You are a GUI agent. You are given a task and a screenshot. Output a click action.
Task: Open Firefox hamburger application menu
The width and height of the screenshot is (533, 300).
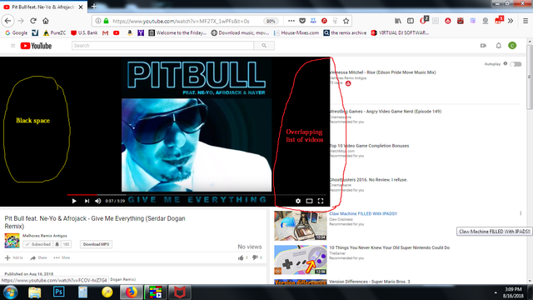coord(526,21)
